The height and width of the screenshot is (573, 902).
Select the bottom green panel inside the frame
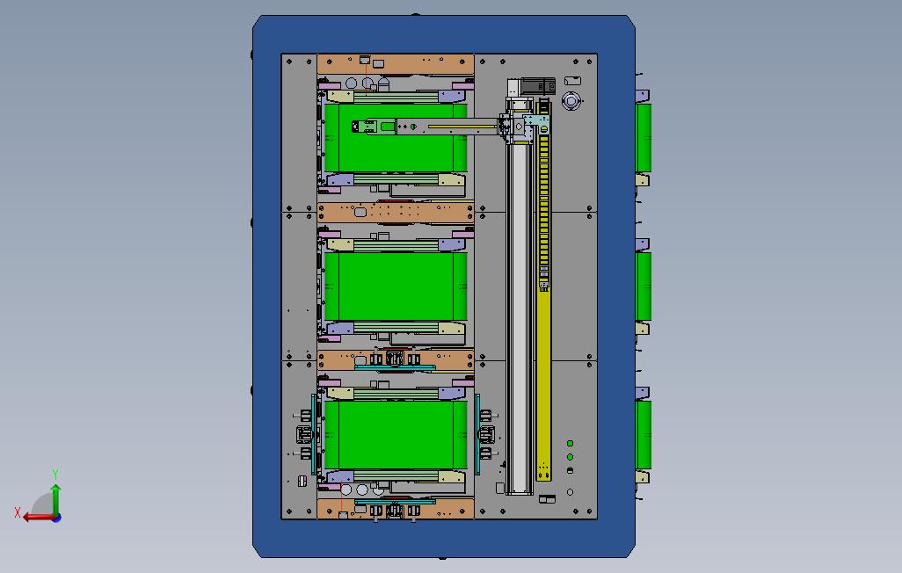tap(396, 435)
